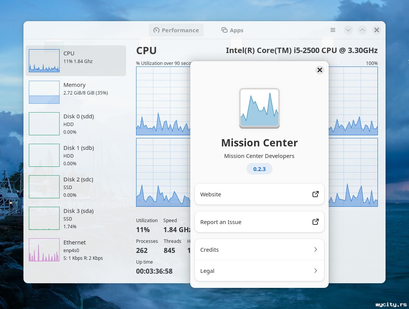
Task: Click the Website external-link icon
Action: pos(315,194)
